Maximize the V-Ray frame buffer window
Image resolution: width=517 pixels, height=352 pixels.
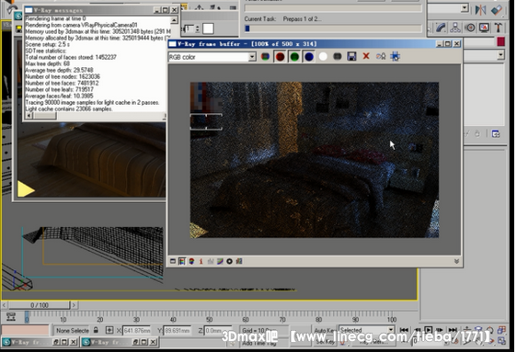click(x=448, y=44)
